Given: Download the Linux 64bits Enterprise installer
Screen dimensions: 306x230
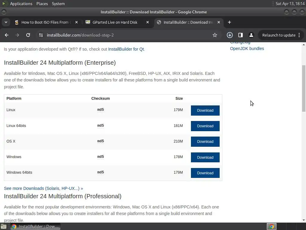Looking at the screenshot, I should coord(205,126).
